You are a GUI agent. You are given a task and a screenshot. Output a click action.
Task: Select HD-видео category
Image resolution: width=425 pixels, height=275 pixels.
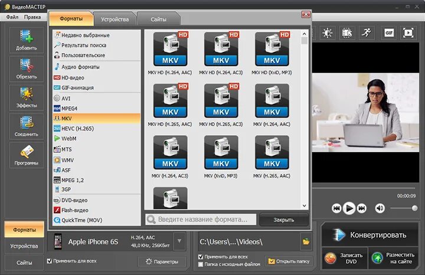[97, 78]
